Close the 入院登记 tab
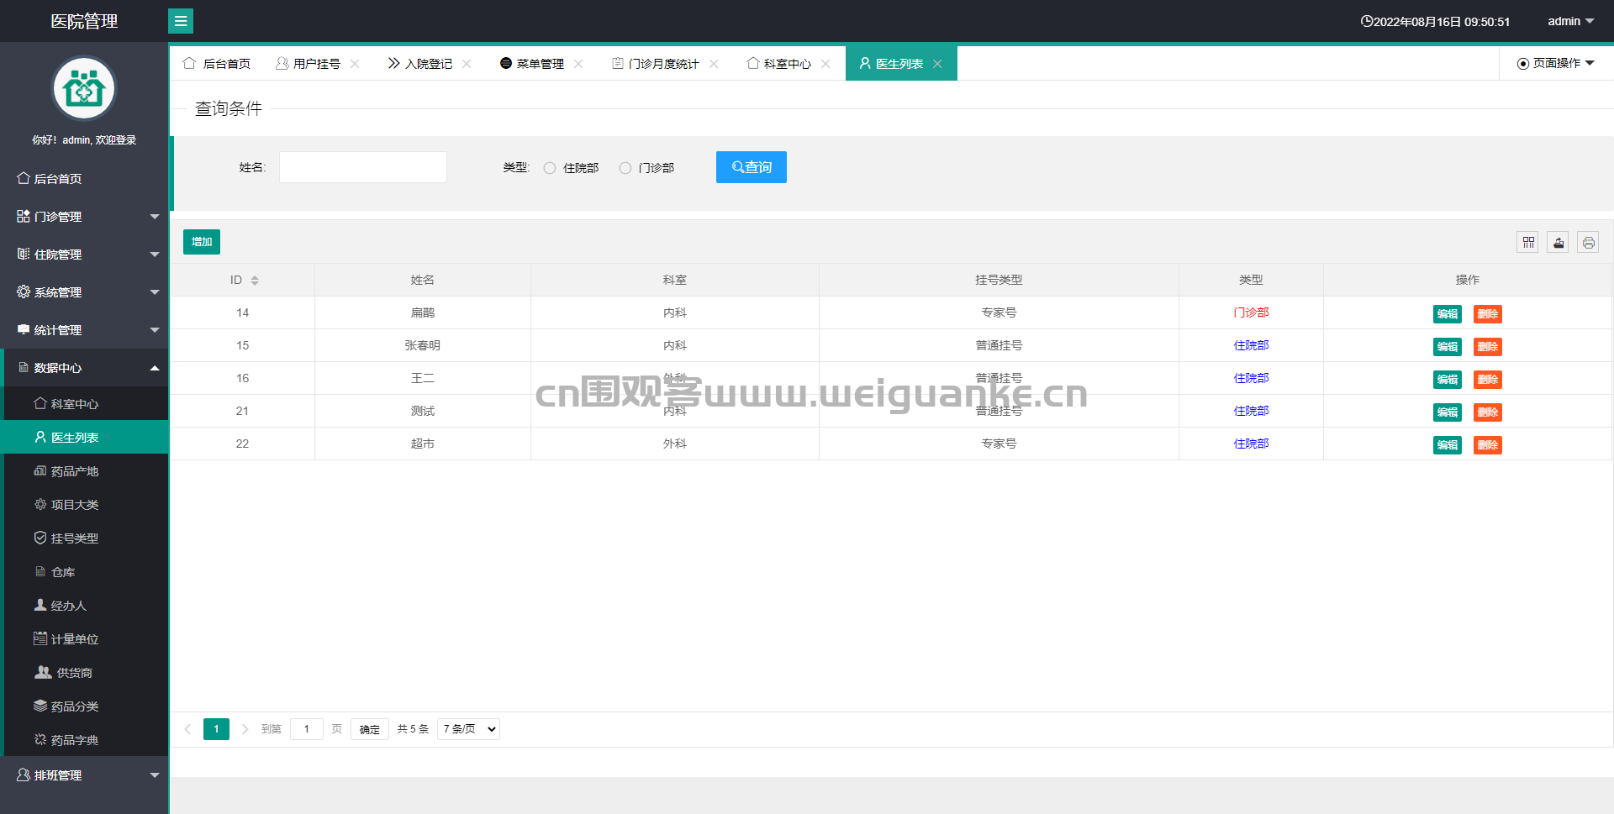Screen dimensions: 1614x814 click(x=467, y=64)
